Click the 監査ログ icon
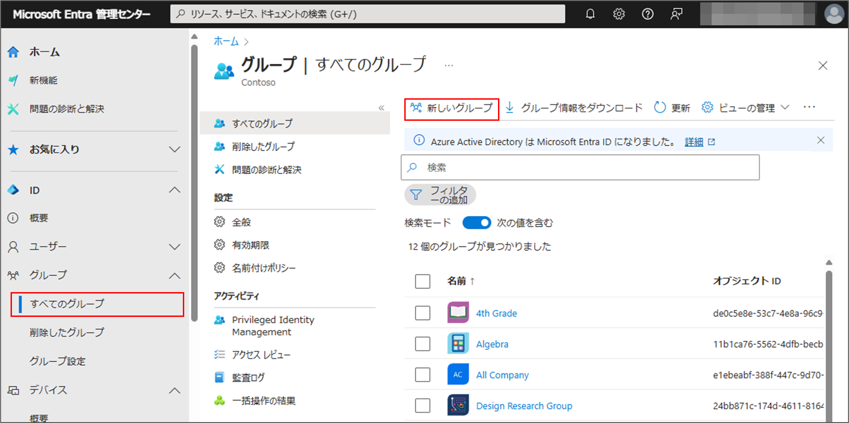 click(x=220, y=378)
